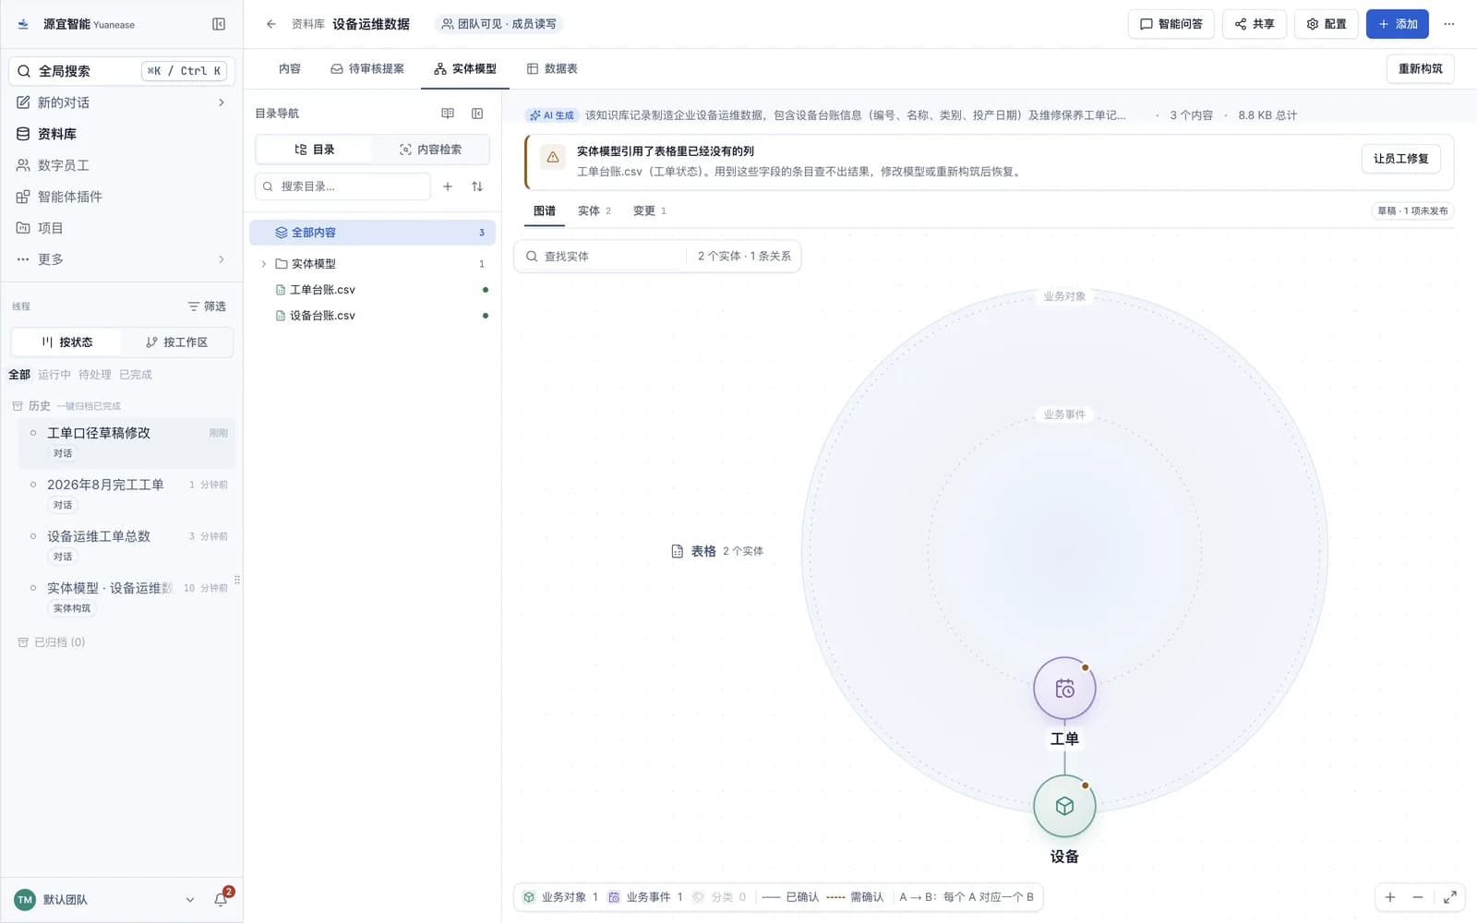This screenshot has width=1477, height=923.
Task: Open 数字员工 in sidebar
Action: click(122, 165)
